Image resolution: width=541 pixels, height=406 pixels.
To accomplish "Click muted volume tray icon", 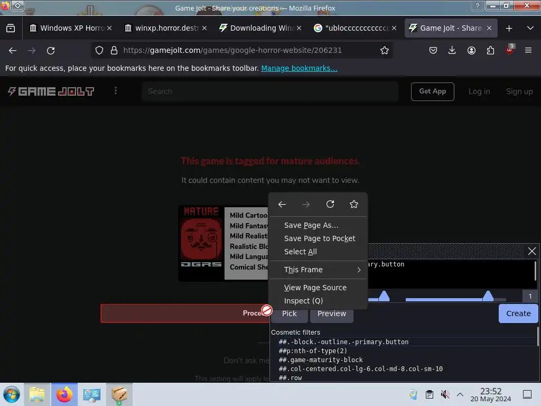I will coord(445,394).
